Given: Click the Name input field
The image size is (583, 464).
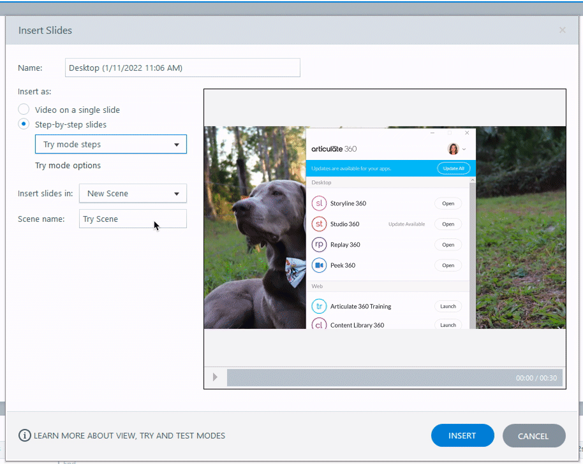Looking at the screenshot, I should (182, 68).
